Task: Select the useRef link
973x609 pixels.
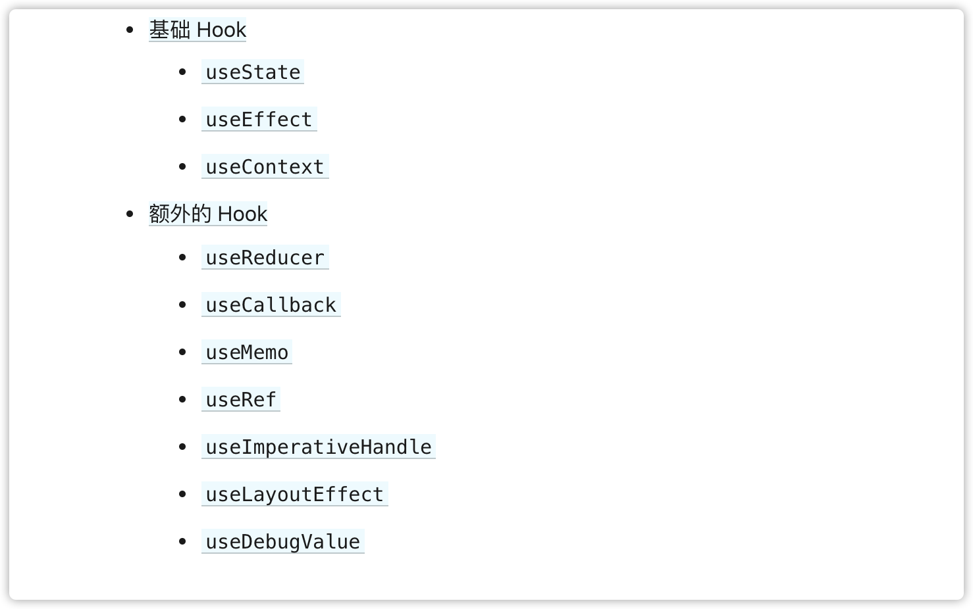Action: coord(241,399)
